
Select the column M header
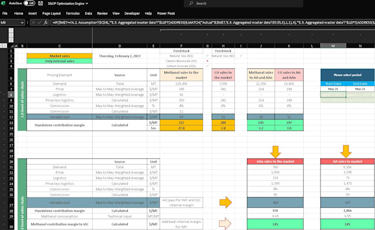pyautogui.click(x=334, y=46)
